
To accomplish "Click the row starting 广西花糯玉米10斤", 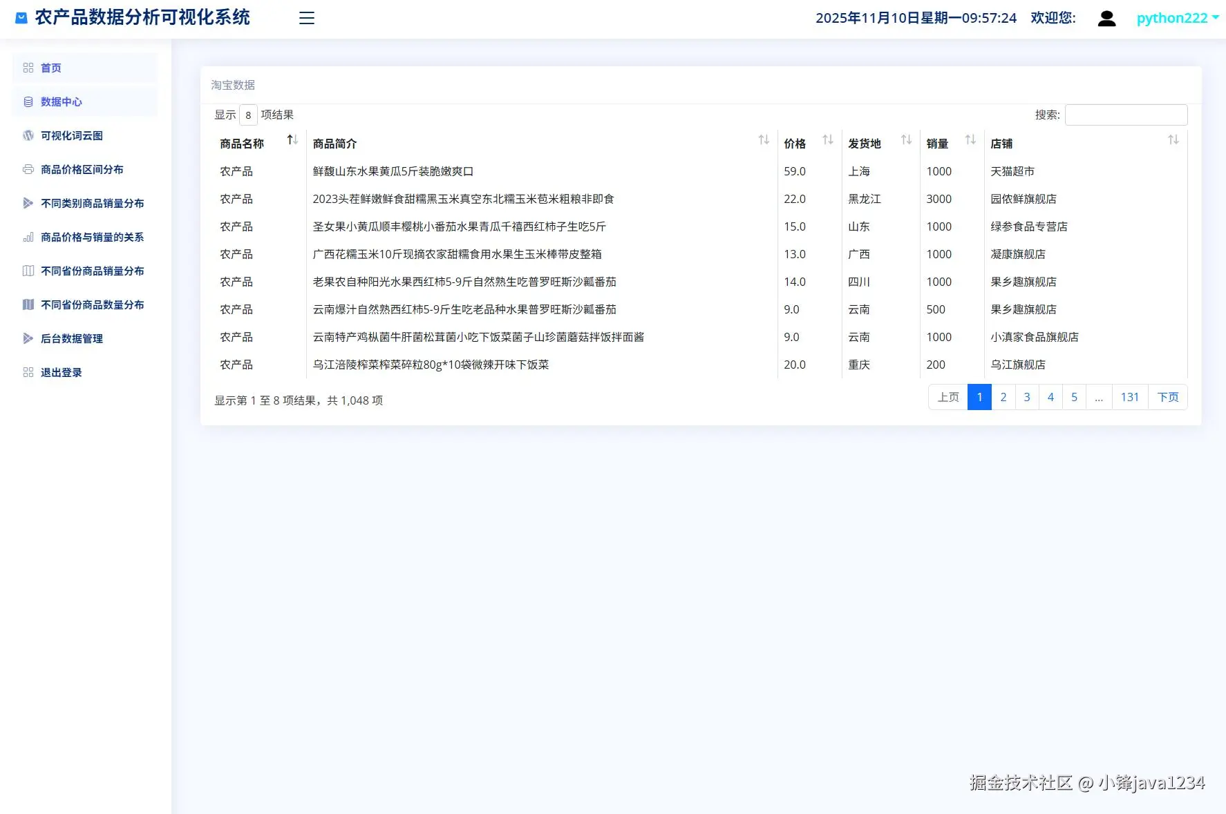I will 701,254.
